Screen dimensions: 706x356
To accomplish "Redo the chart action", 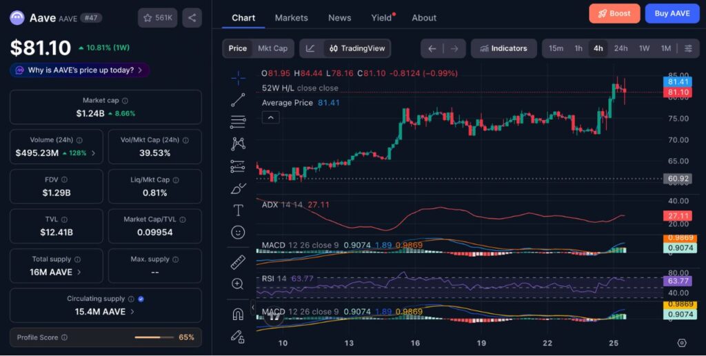I will [x=454, y=49].
